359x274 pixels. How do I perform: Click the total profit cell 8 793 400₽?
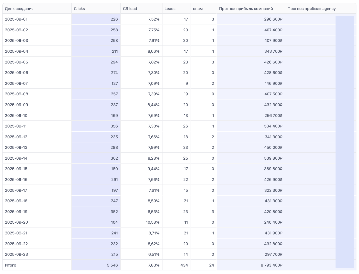[x=271, y=265]
